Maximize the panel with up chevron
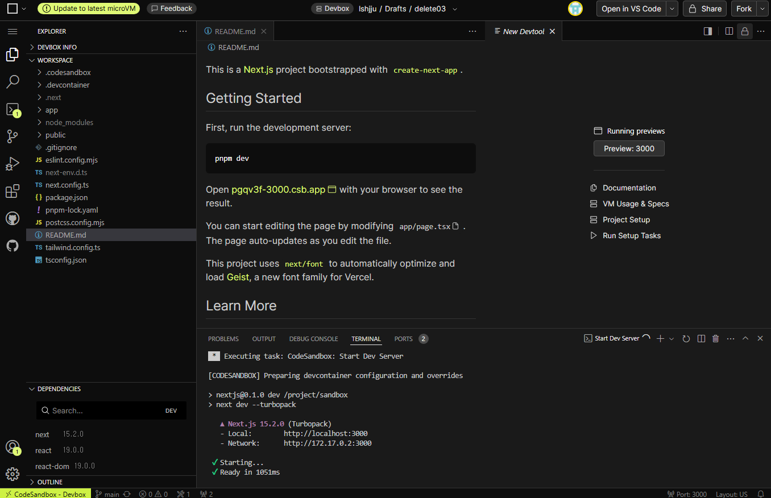The height and width of the screenshot is (498, 771). 745,338
